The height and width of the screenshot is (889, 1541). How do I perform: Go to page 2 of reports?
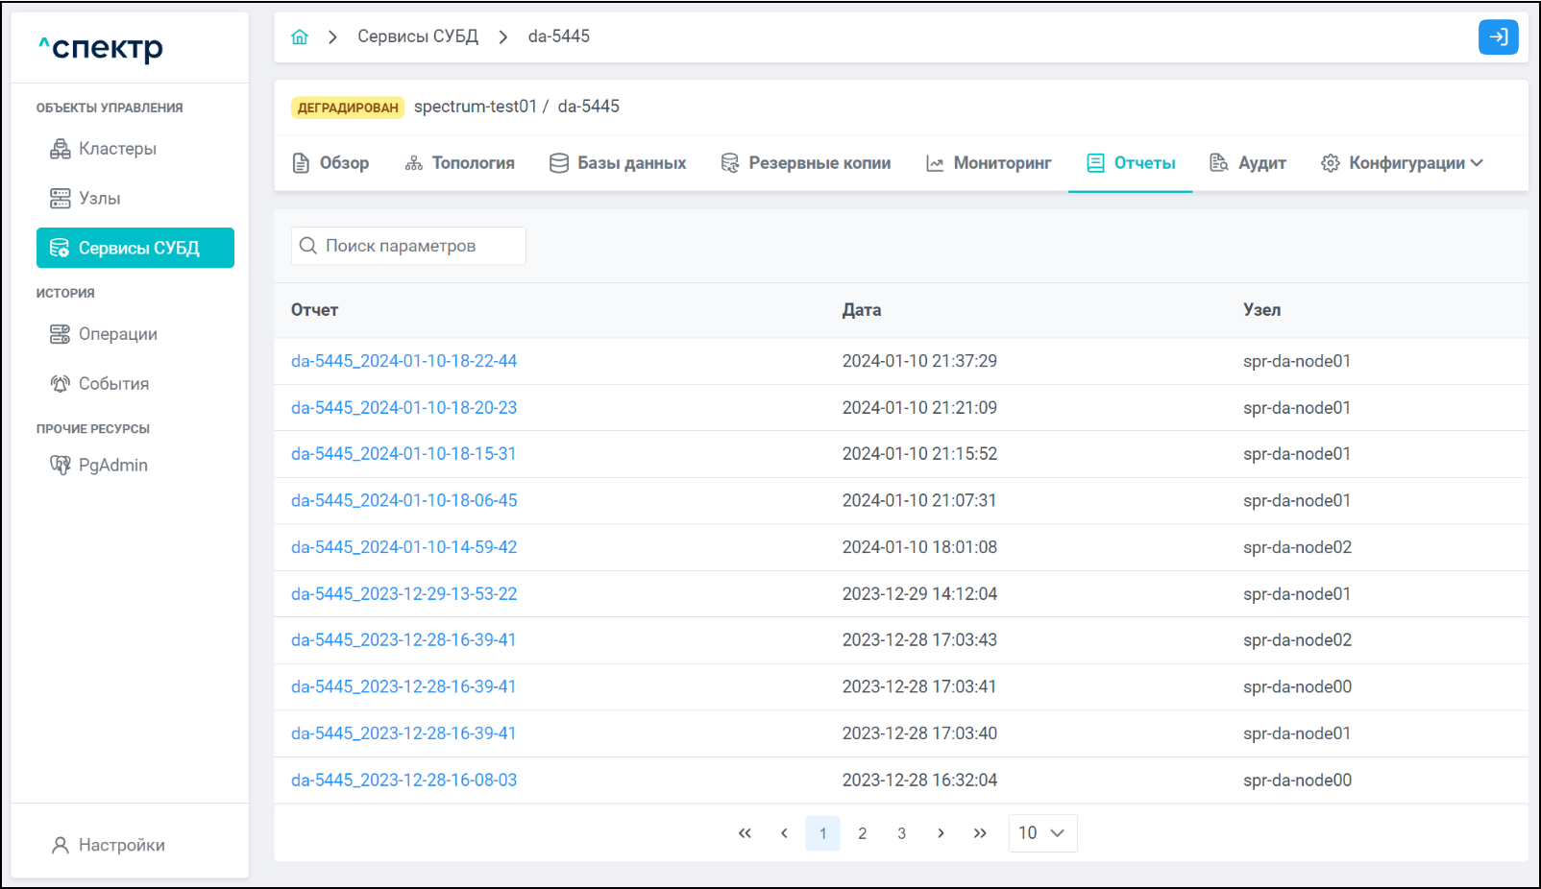pyautogui.click(x=862, y=833)
